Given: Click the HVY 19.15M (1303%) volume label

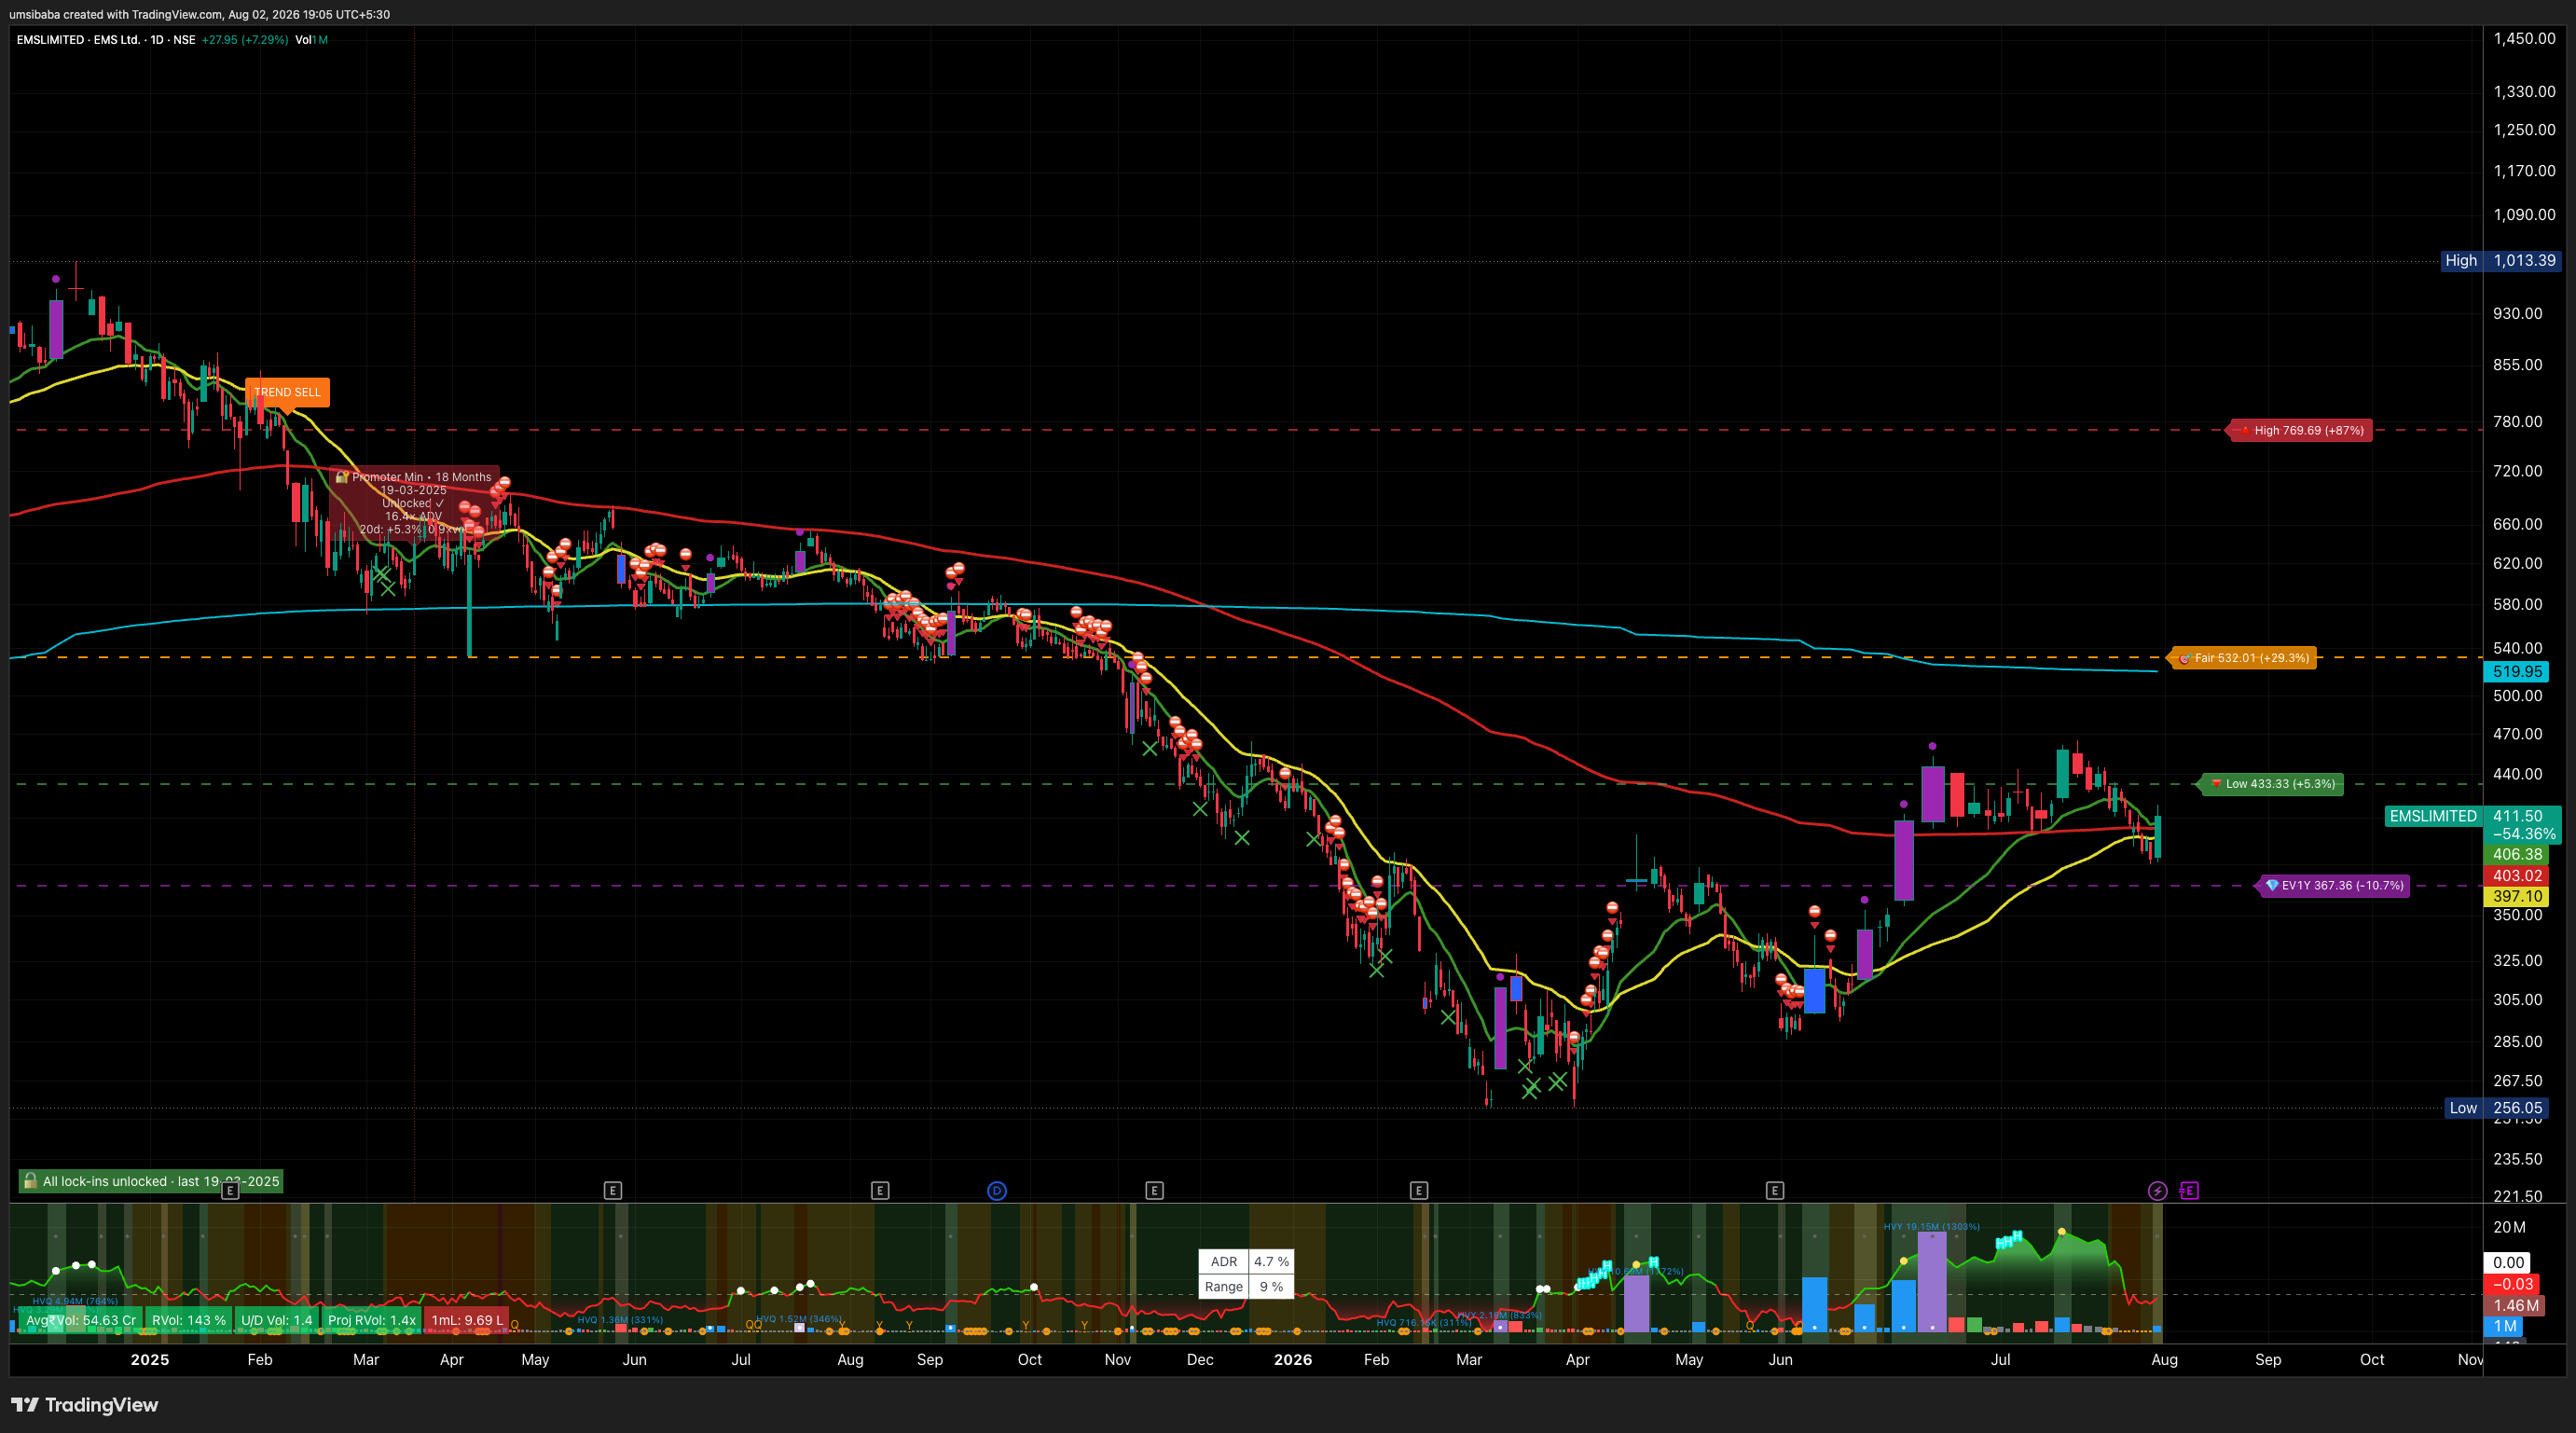Looking at the screenshot, I should 1931,1227.
